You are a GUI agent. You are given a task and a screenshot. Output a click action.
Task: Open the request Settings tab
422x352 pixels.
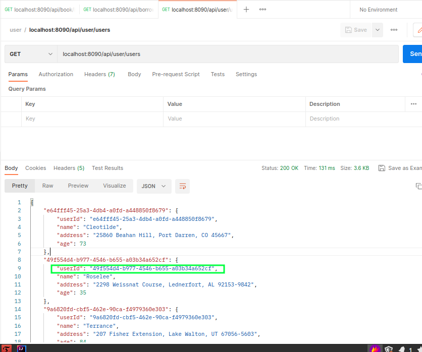point(246,74)
